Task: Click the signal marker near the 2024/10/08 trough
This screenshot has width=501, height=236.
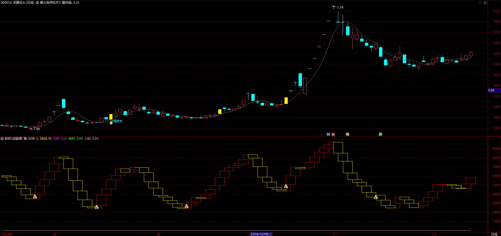Action: (x=286, y=186)
